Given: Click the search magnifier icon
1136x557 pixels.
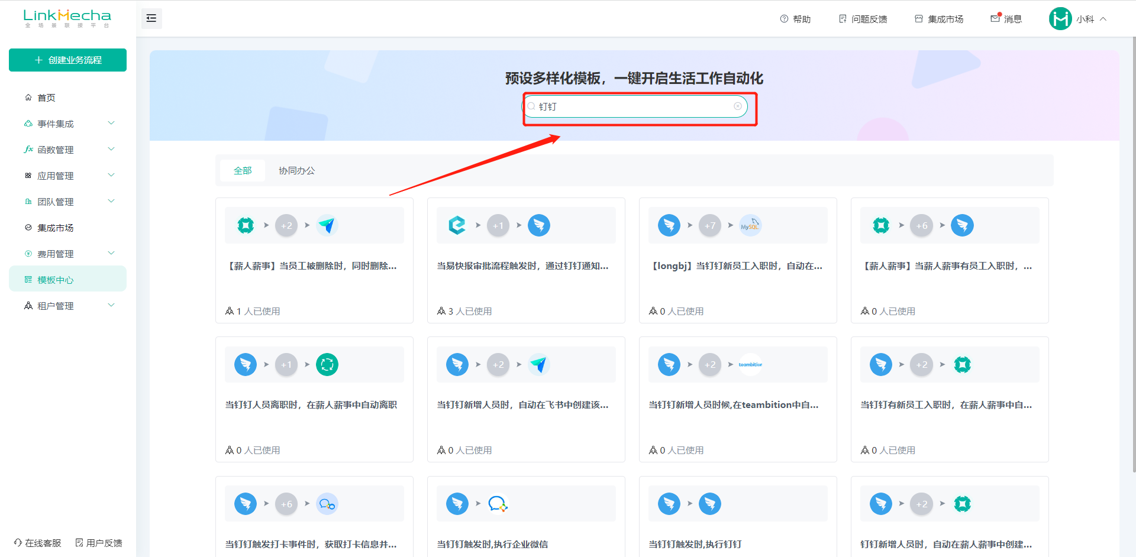Looking at the screenshot, I should click(x=531, y=106).
